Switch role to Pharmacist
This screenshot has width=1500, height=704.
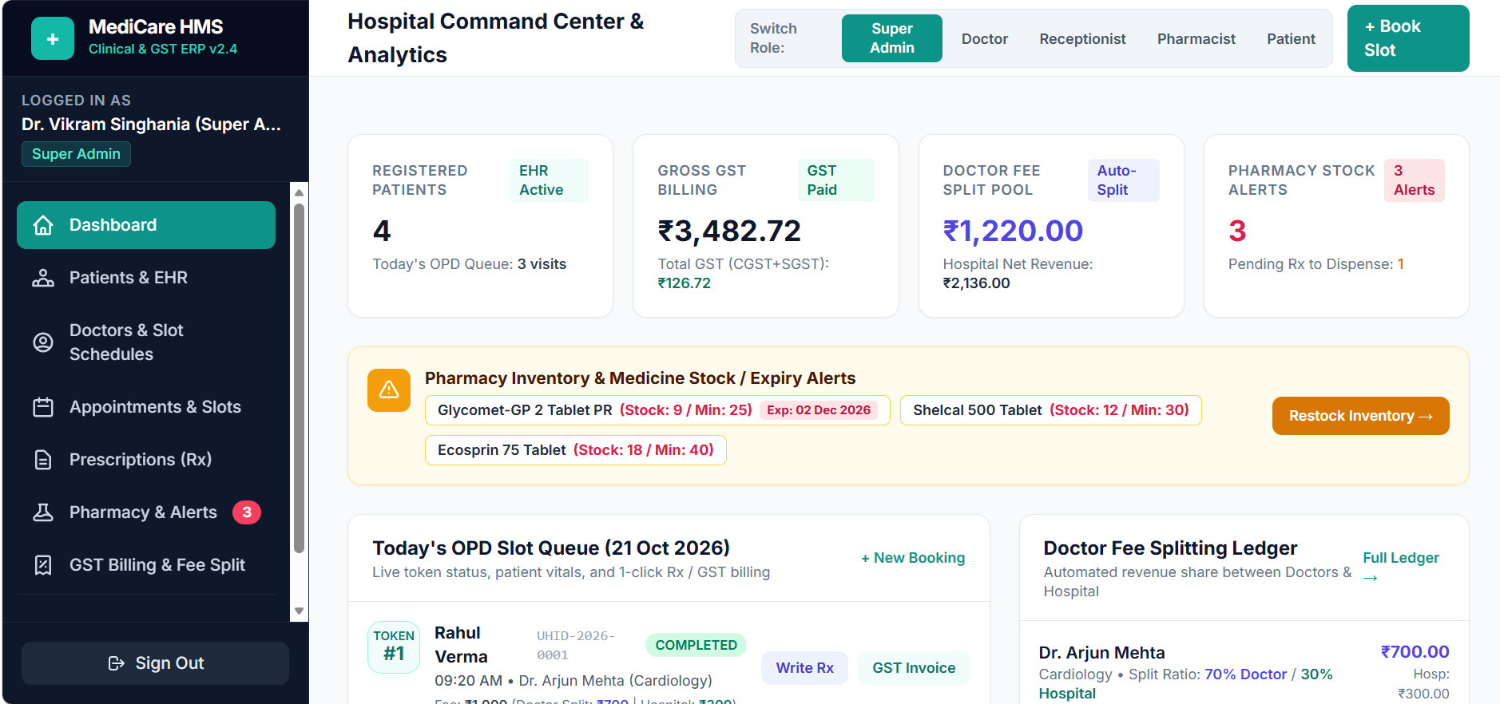[x=1196, y=38]
